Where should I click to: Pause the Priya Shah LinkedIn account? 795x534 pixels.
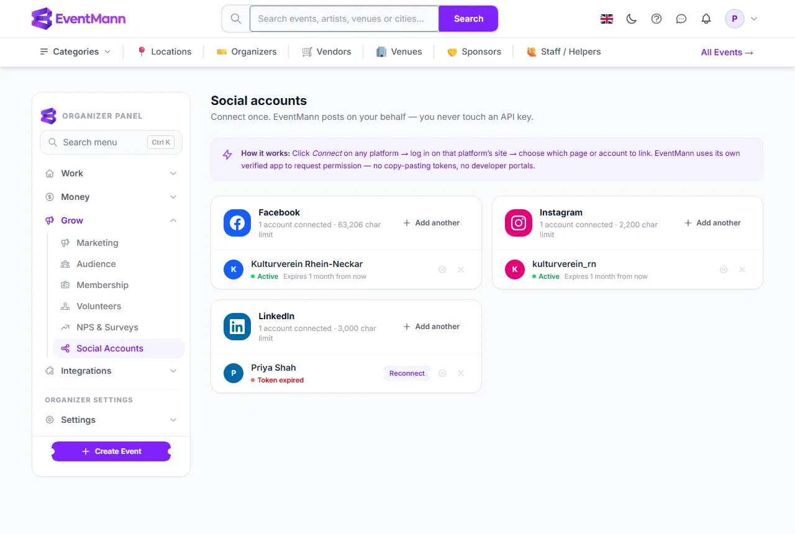[442, 373]
